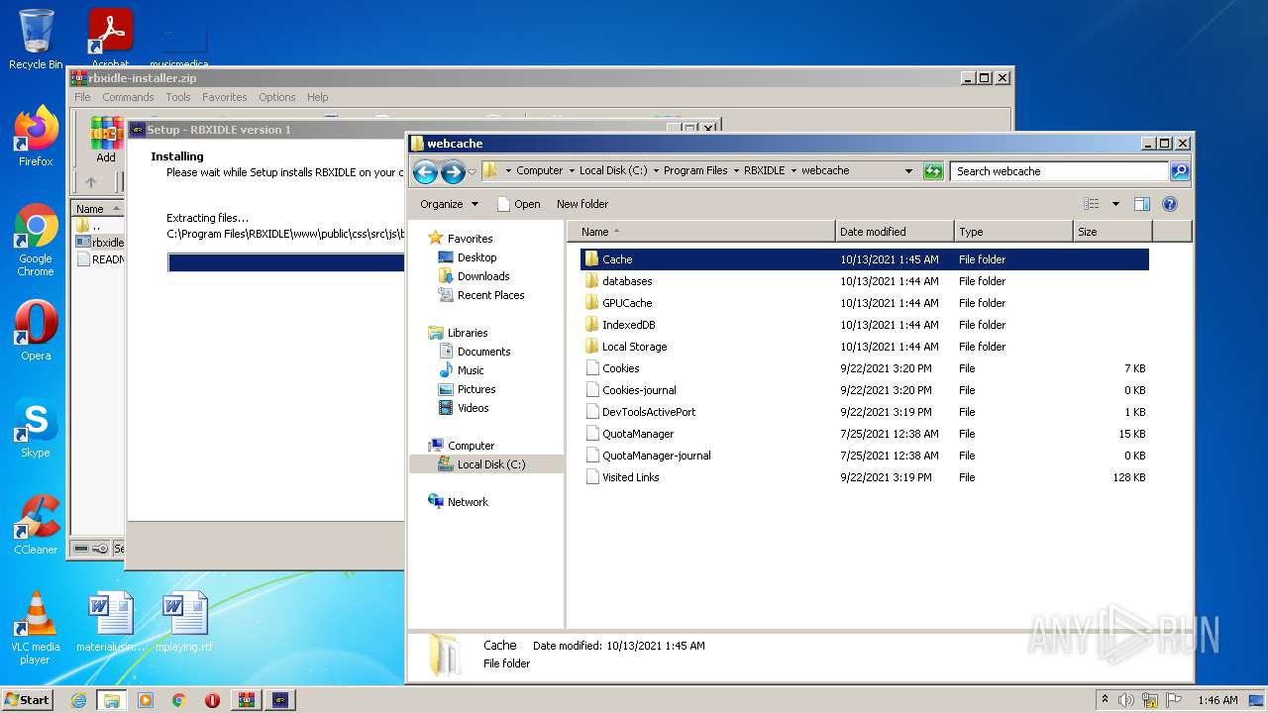Click the Setup installation progress bar
Image resolution: width=1268 pixels, height=713 pixels.
(286, 262)
